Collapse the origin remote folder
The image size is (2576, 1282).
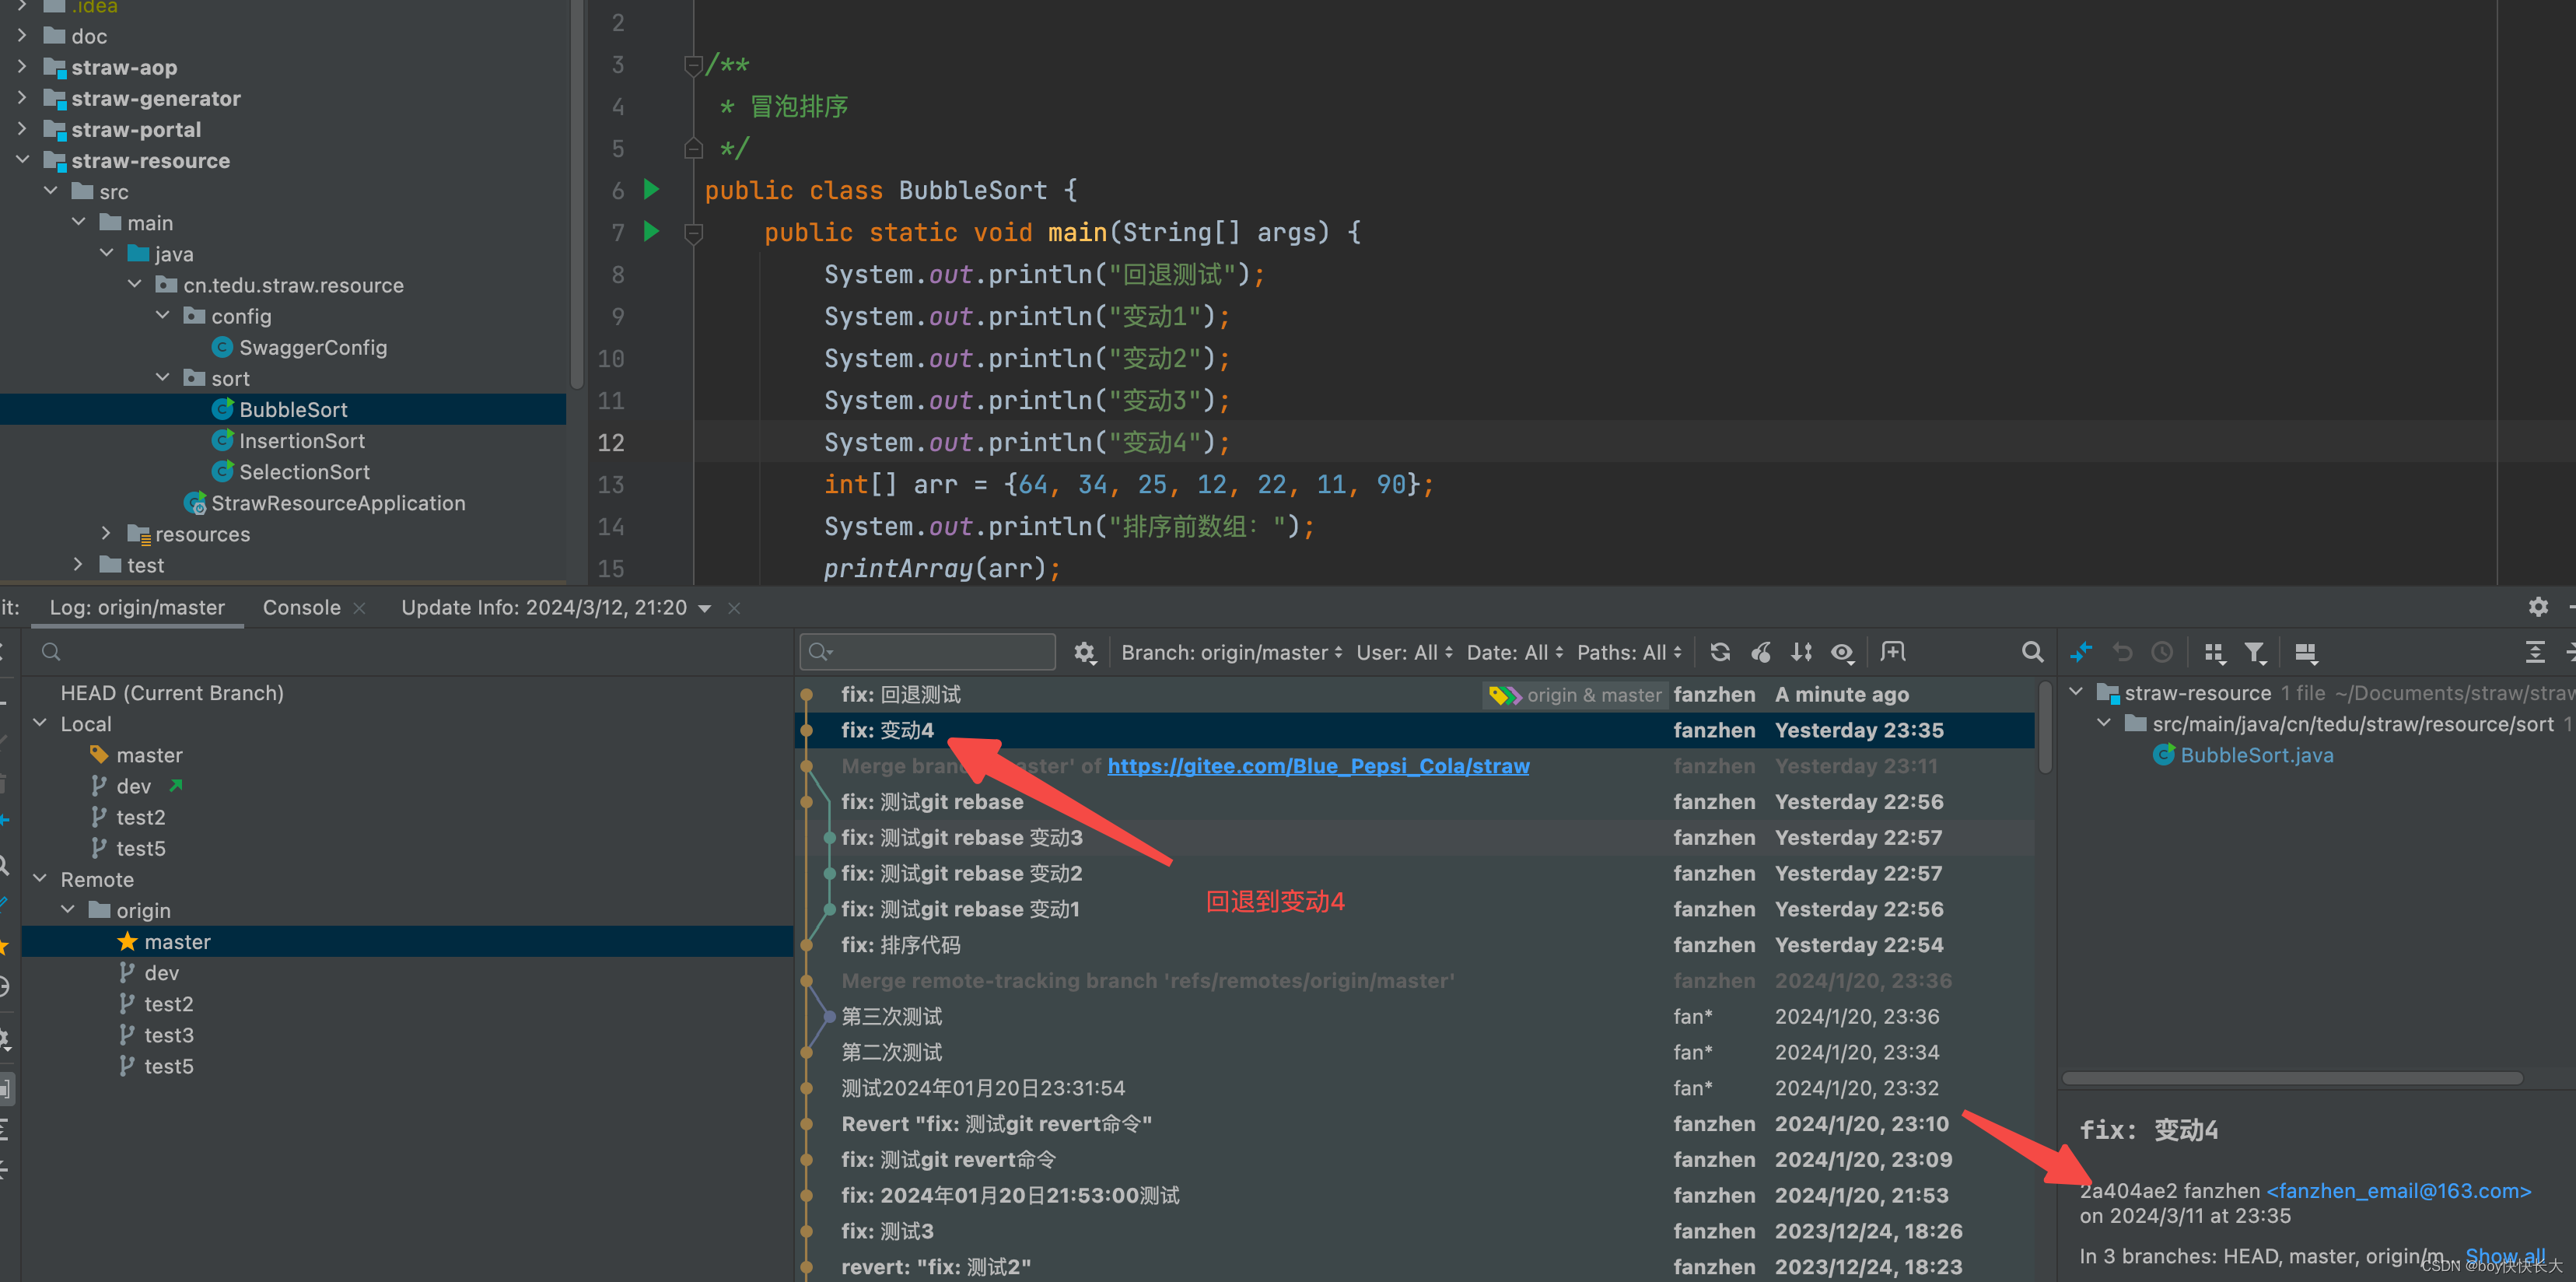tap(69, 910)
